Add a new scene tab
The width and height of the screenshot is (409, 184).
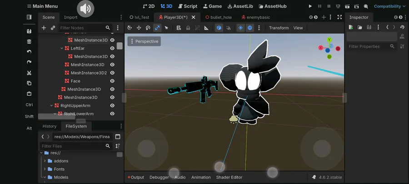pos(324,17)
